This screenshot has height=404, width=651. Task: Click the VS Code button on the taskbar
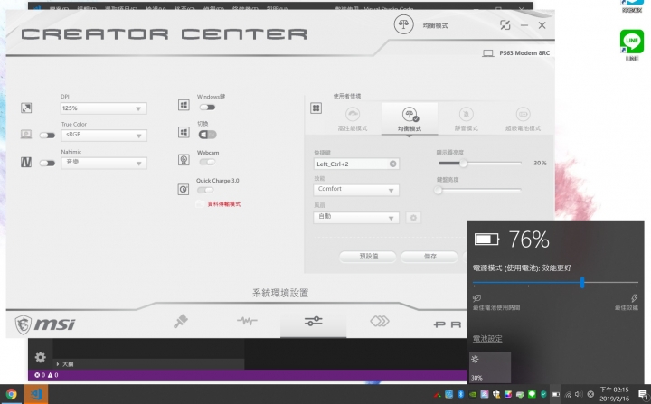point(35,394)
